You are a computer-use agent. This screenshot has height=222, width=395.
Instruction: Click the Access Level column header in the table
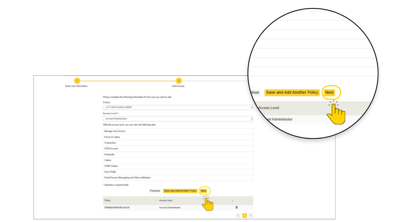pos(165,200)
